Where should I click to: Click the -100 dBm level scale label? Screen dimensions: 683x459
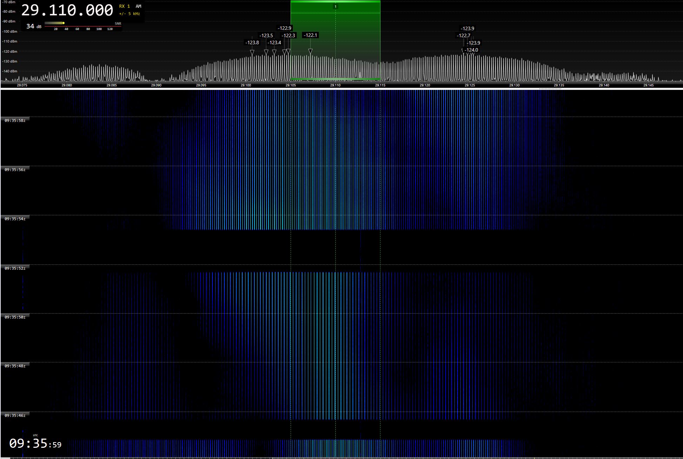[9, 32]
